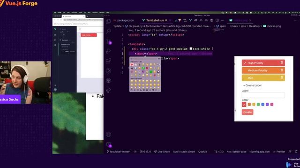The image size is (300, 168).
Task: Click TS 4.7.3 version in status bar
Action: click(219, 152)
